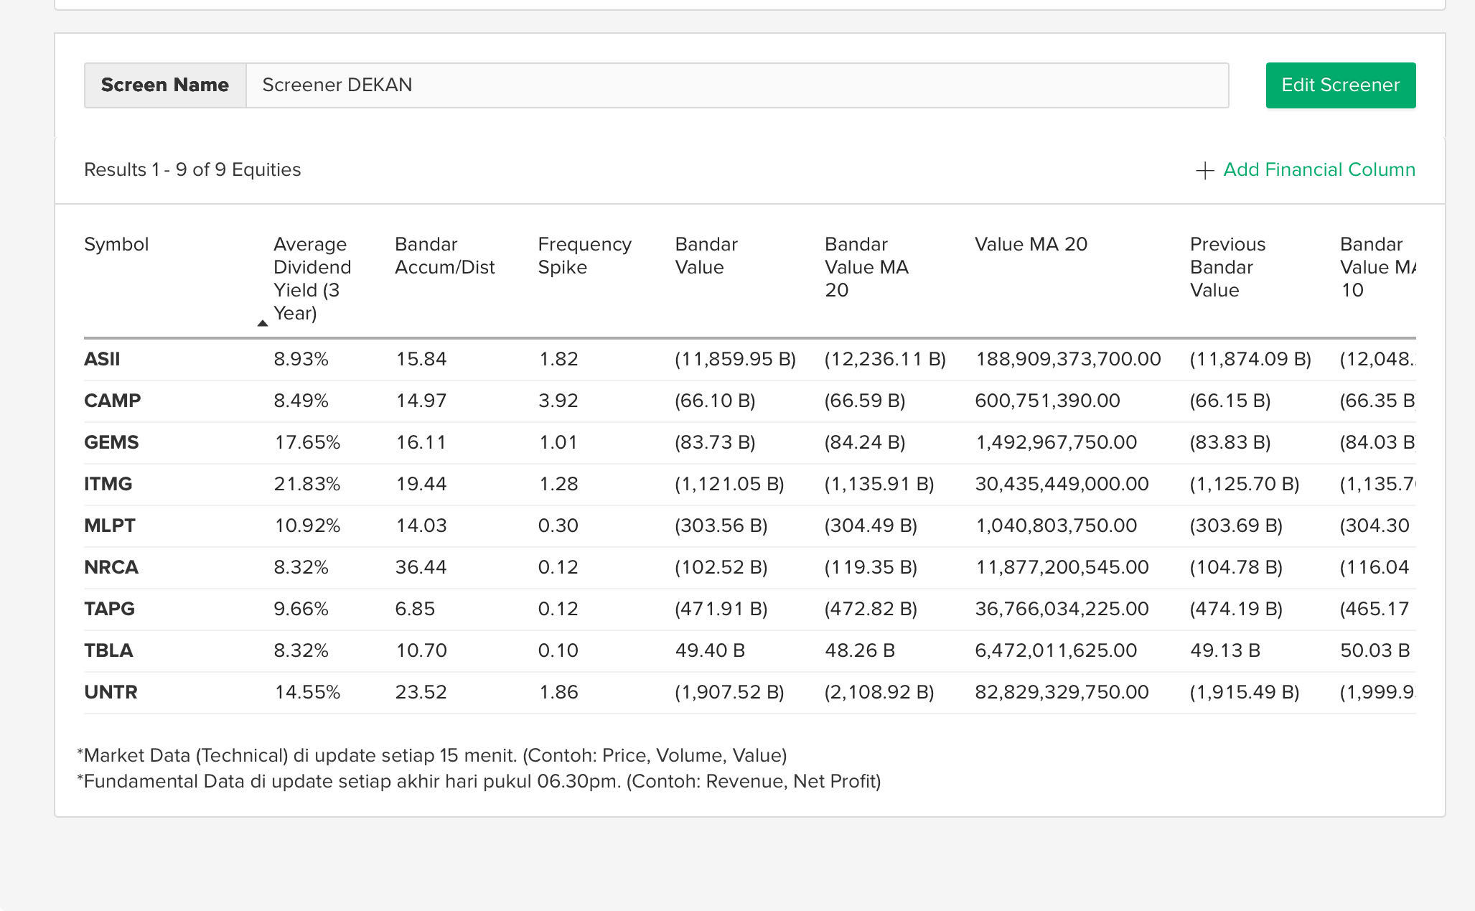This screenshot has width=1475, height=911.
Task: Select TBLA Bandar Accum/Dist value 10.70
Action: [x=421, y=650]
